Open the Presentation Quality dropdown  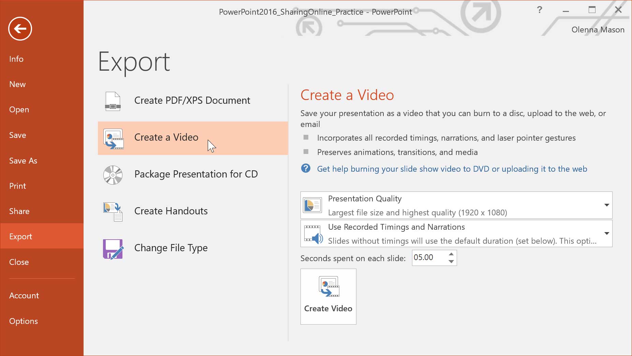pos(607,205)
